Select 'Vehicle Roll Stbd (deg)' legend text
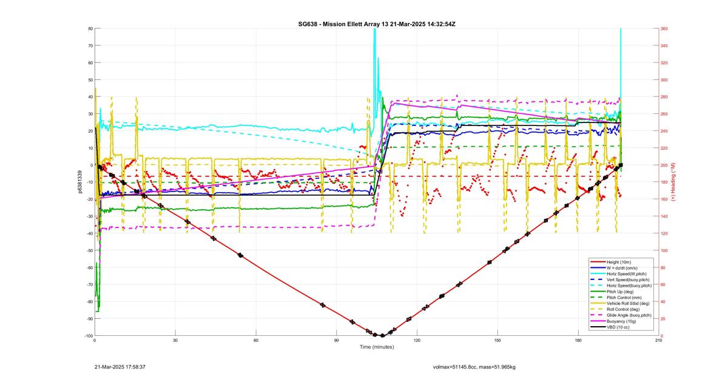Screen dimensions: 728x377 click(629, 303)
